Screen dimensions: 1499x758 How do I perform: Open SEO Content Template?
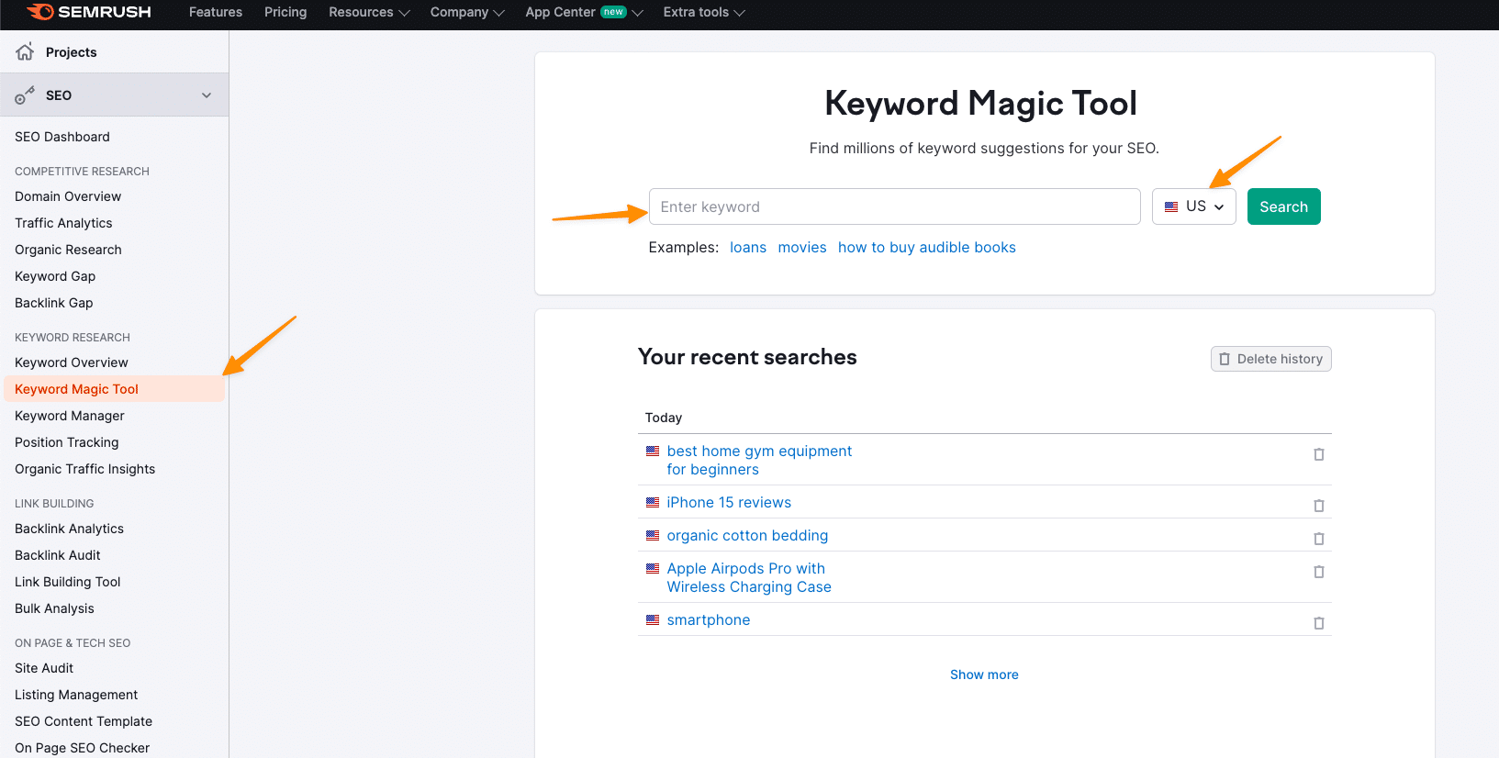(x=84, y=721)
